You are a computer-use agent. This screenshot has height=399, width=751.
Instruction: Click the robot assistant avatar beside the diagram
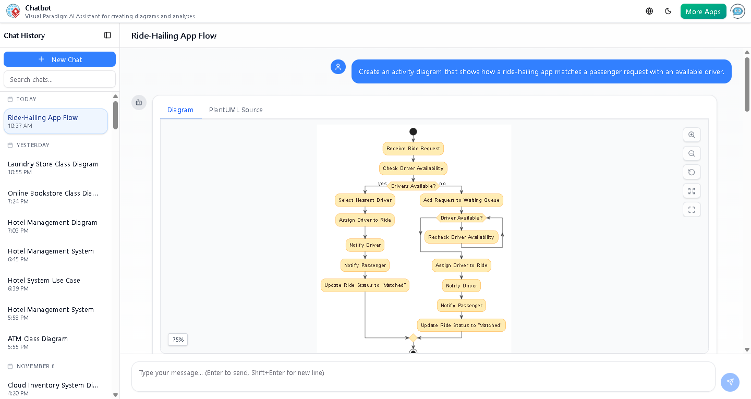(x=139, y=103)
